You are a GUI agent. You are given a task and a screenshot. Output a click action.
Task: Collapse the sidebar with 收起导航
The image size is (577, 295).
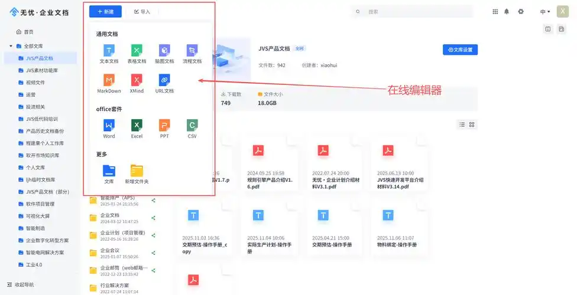click(21, 284)
